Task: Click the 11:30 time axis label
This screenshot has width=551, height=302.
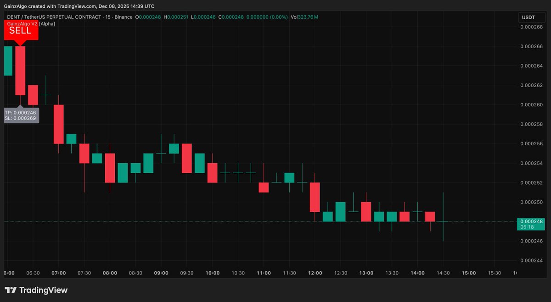Action: pos(289,273)
